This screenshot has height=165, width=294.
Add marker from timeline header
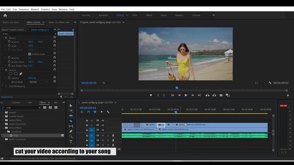coord(102,112)
